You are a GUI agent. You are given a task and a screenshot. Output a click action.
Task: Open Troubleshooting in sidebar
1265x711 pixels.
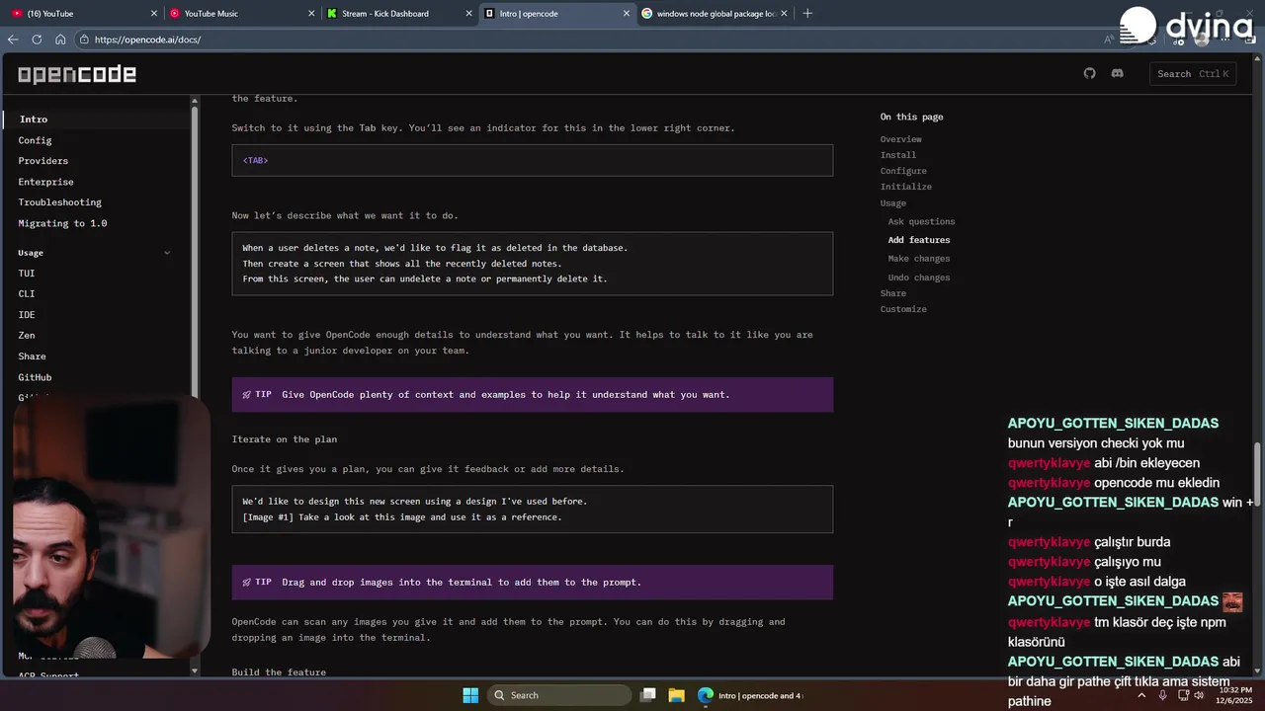pos(59,202)
